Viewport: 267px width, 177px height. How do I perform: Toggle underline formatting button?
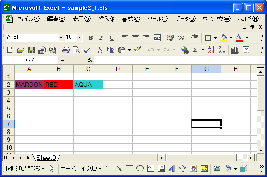[x=112, y=38]
